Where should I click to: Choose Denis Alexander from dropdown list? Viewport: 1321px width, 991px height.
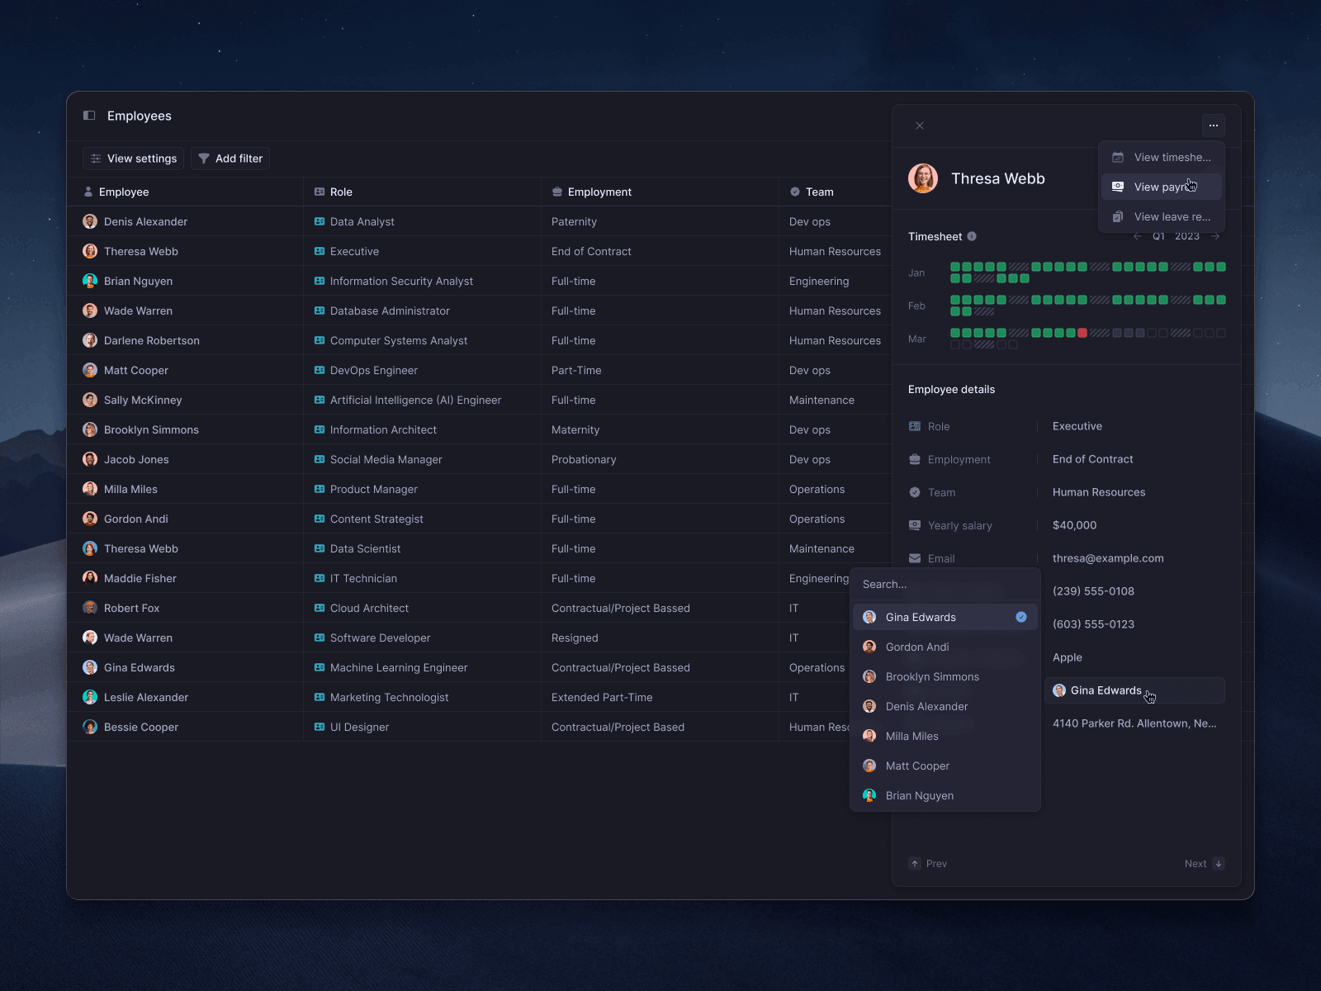point(945,706)
